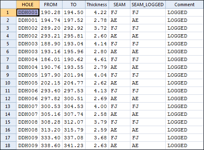Screen dimensions: 204x150
Task: Select the SEAM column header
Action: [x=119, y=5]
